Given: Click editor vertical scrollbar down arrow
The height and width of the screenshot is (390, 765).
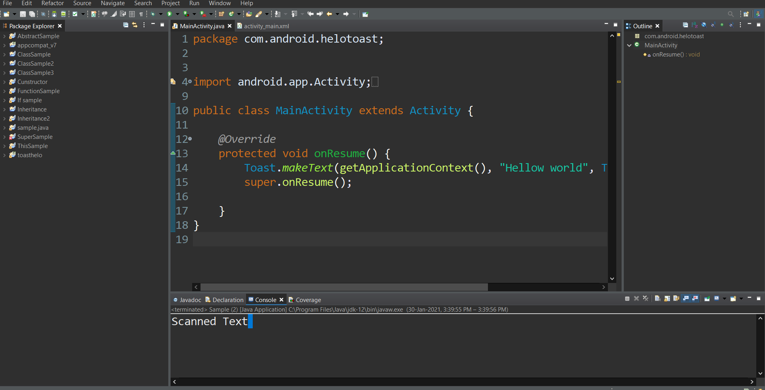Looking at the screenshot, I should (x=612, y=279).
